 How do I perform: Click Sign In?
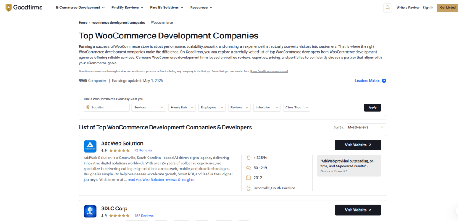click(428, 8)
